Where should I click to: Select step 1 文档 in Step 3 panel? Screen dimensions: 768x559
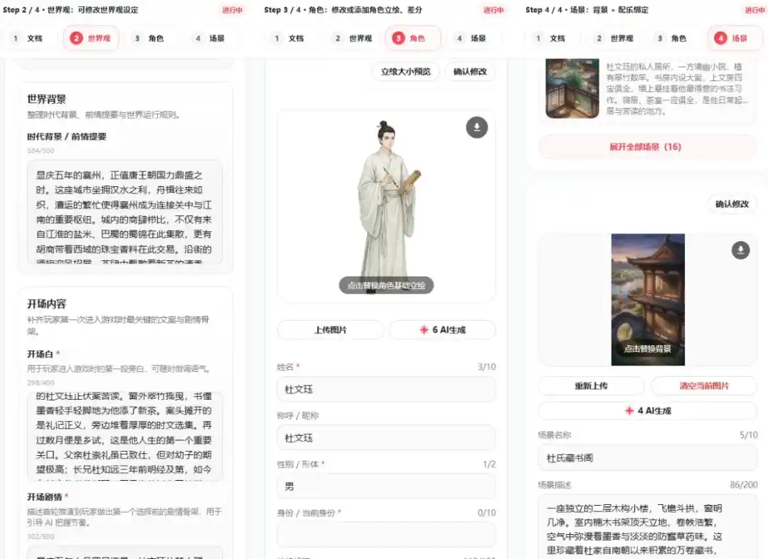click(289, 38)
